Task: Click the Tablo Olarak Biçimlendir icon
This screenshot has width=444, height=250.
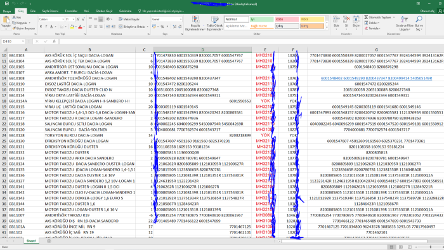Action: coord(214,20)
